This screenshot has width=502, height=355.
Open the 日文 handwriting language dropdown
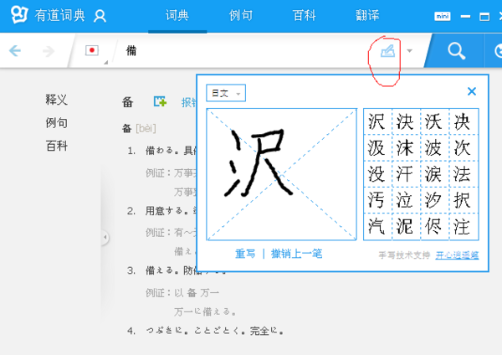[226, 93]
